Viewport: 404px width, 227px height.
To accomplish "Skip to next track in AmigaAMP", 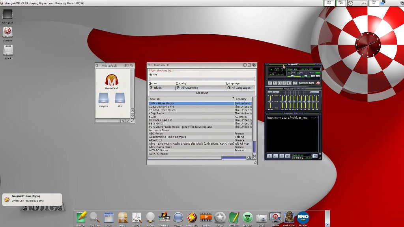I will coord(289,83).
